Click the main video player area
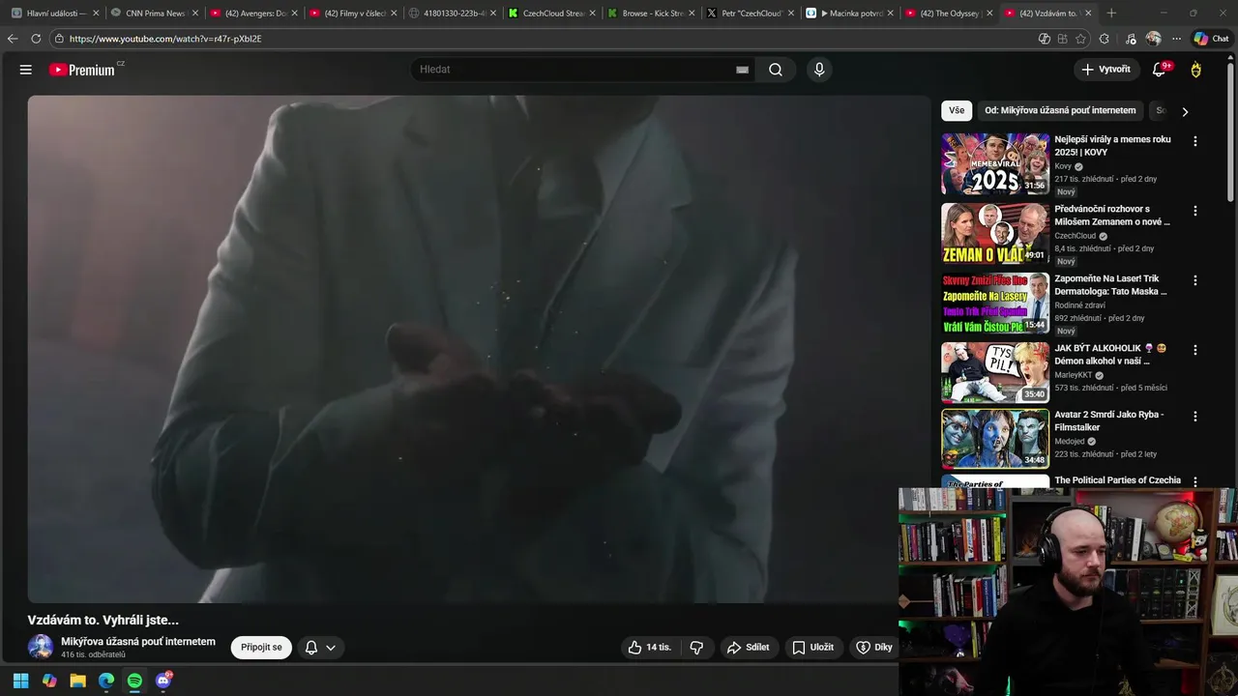 click(x=479, y=349)
